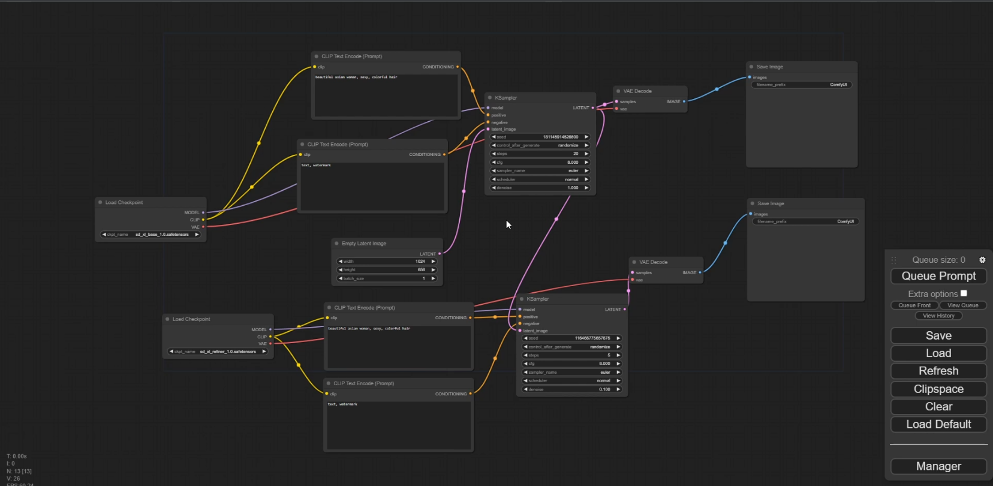Decrease width 1024 with left arrow
This screenshot has width=993, height=486.
tap(341, 262)
